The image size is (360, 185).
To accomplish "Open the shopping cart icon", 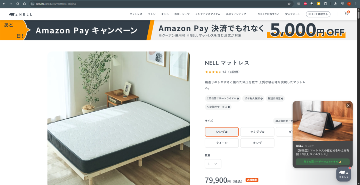I will click(346, 13).
